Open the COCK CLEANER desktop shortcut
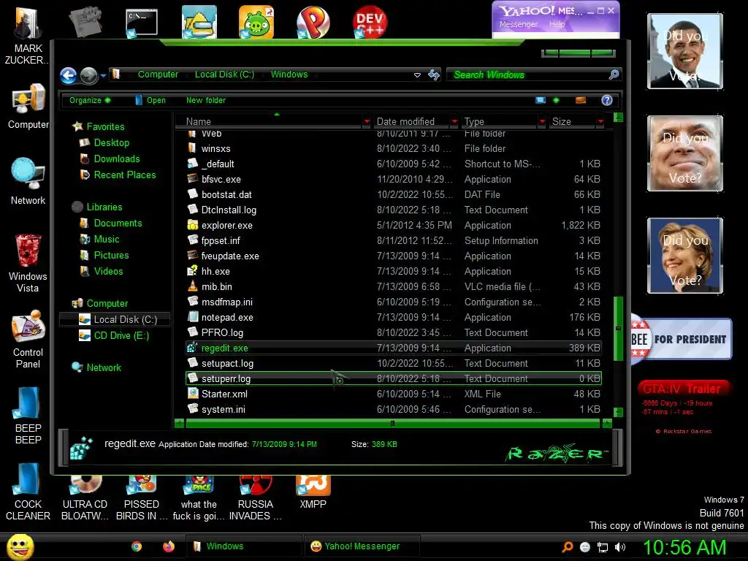This screenshot has width=748, height=561. [28, 492]
